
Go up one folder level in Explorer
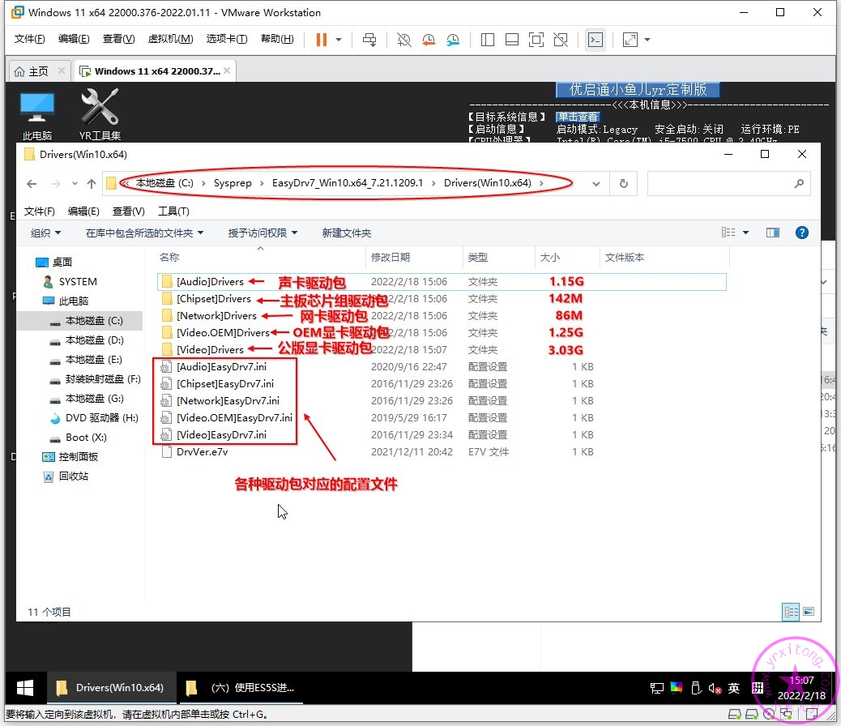tap(92, 184)
